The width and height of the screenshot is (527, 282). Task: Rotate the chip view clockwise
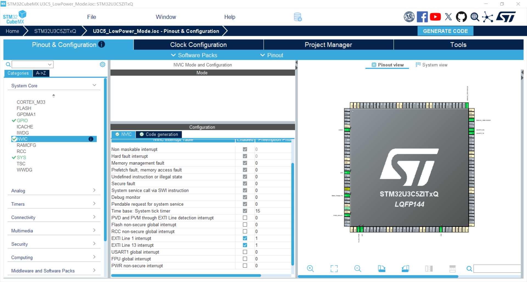382,269
